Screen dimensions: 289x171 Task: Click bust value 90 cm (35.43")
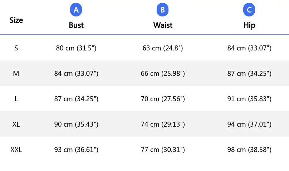coord(76,124)
